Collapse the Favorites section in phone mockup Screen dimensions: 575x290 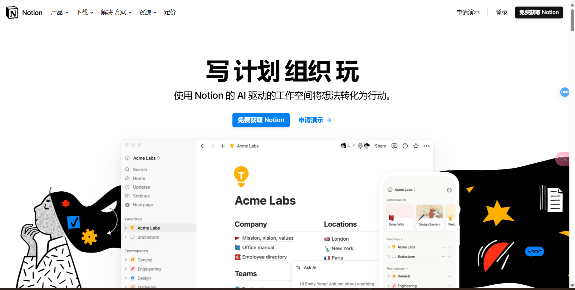pyautogui.click(x=402, y=239)
